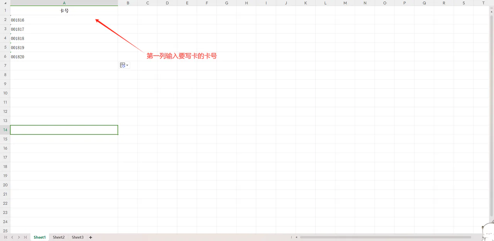Select row 21 by its row header
Screen dimensions: 494x241
click(5, 194)
